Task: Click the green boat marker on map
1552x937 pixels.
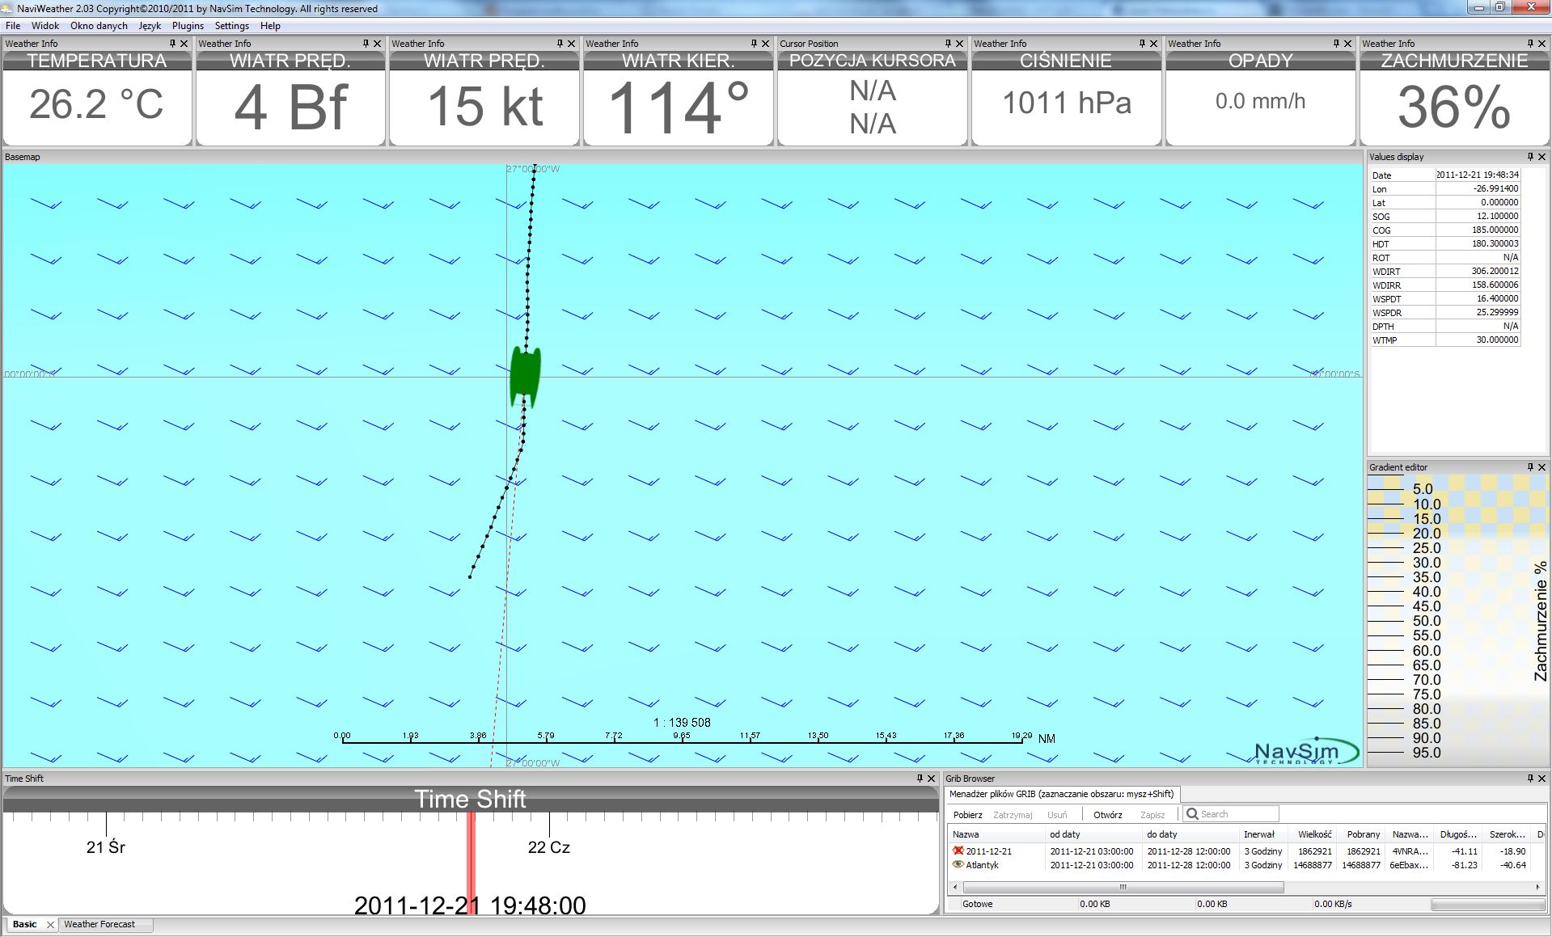Action: 525,376
